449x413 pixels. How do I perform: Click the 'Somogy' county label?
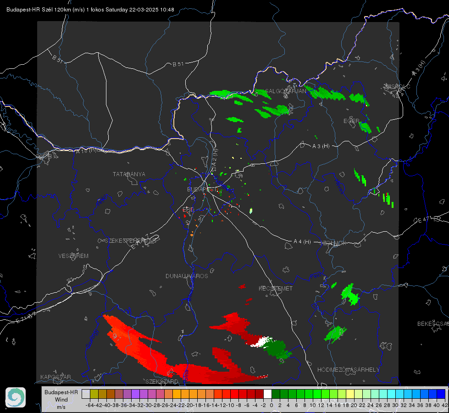coord(92,339)
